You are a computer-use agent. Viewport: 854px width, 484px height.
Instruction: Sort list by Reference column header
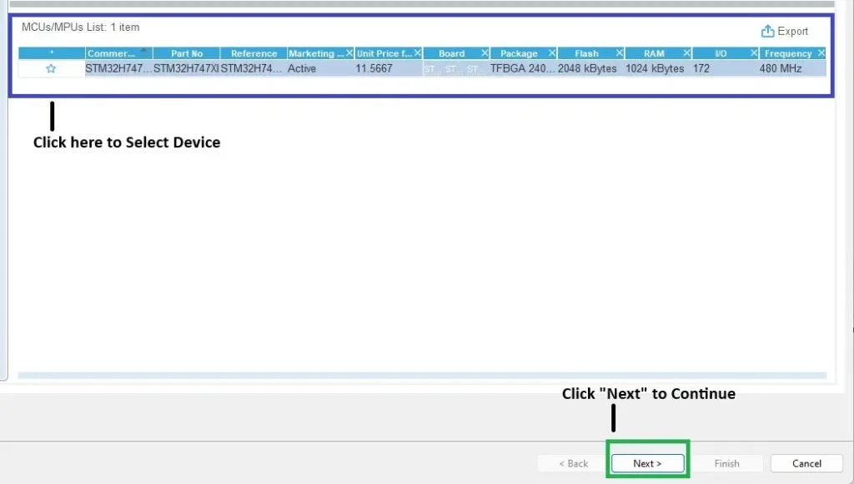(254, 53)
